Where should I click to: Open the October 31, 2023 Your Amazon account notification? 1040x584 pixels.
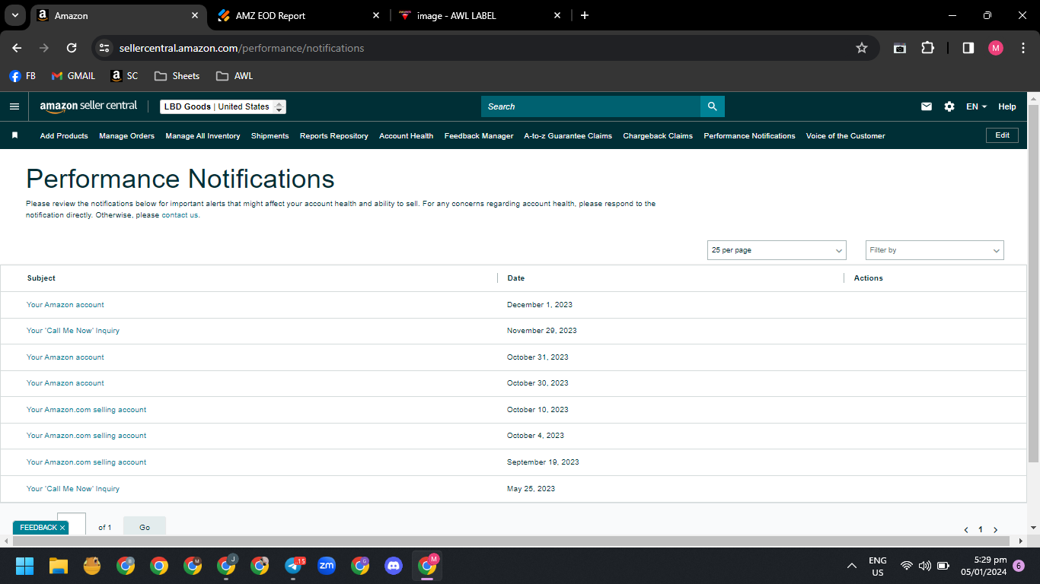[x=65, y=357]
